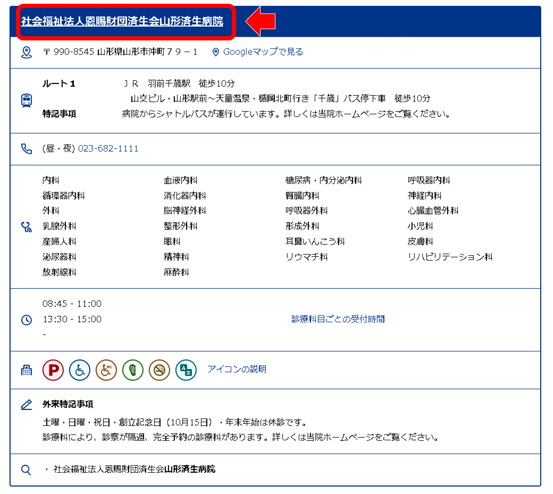The height and width of the screenshot is (494, 553).
Task: Select the 形成外科 department text
Action: (x=302, y=226)
